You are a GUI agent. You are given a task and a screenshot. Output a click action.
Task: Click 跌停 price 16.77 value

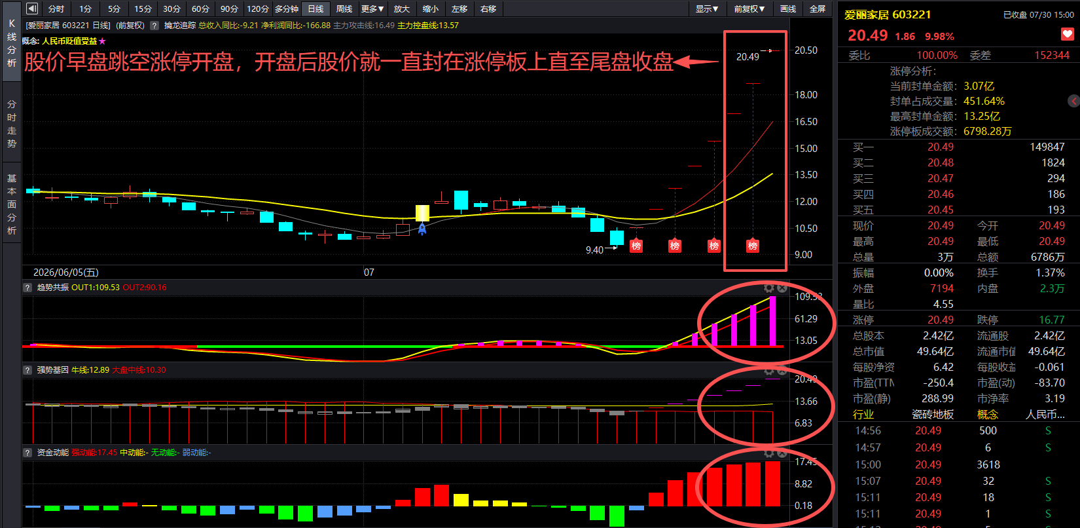click(1052, 320)
